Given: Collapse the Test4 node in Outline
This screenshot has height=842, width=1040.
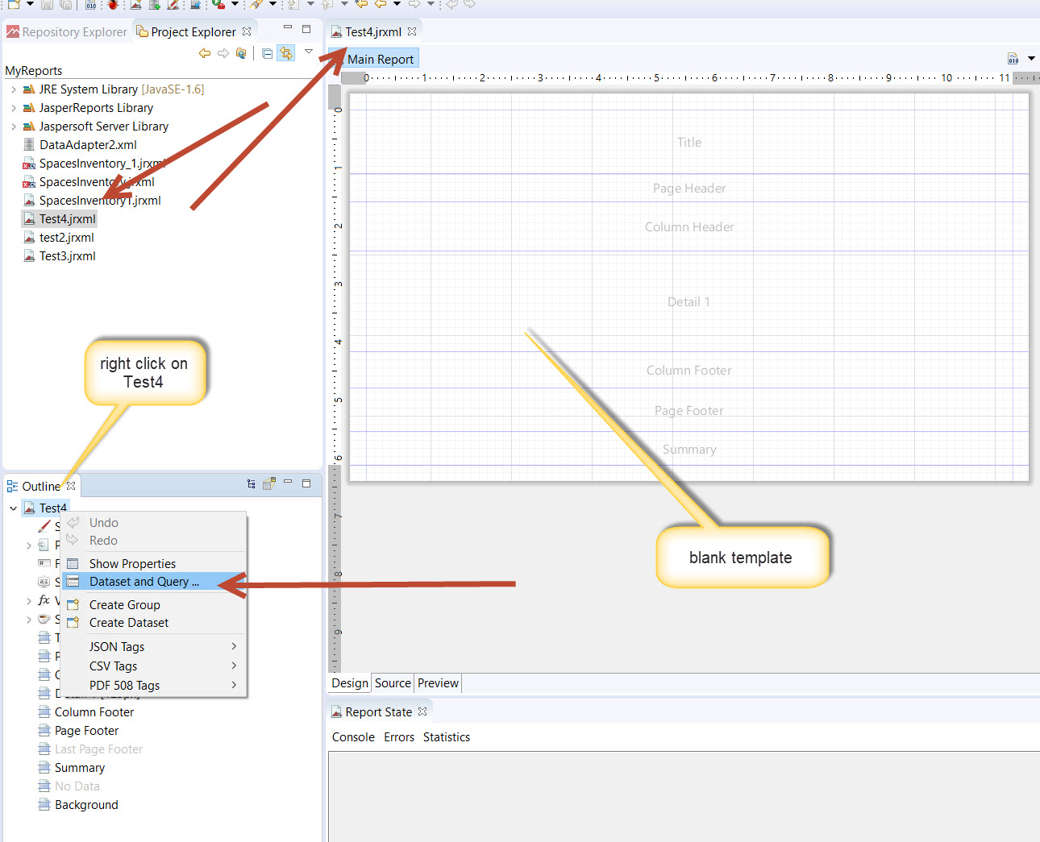Looking at the screenshot, I should 14,508.
